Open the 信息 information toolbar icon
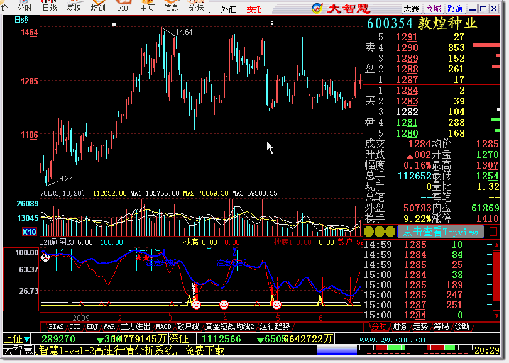The width and height of the screenshot is (509, 363). 171,6
